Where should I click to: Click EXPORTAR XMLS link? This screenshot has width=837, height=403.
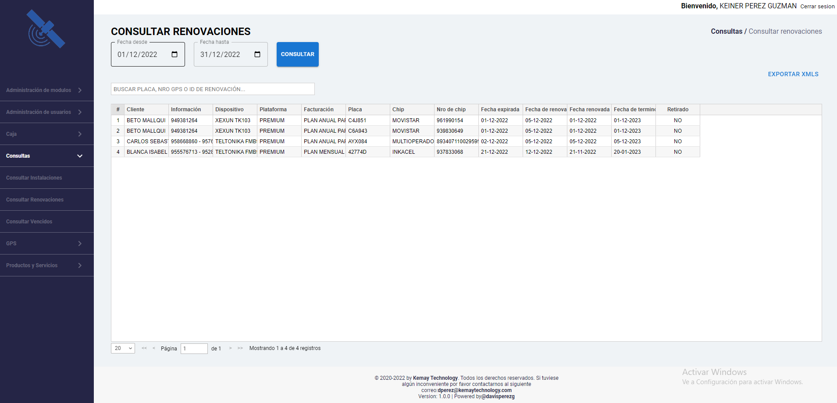pos(793,74)
